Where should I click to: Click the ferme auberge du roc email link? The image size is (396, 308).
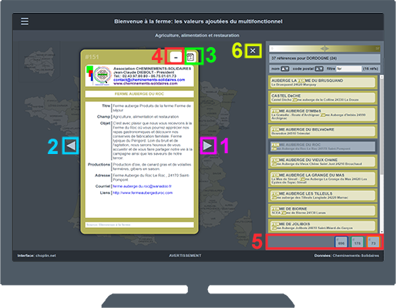click(143, 186)
